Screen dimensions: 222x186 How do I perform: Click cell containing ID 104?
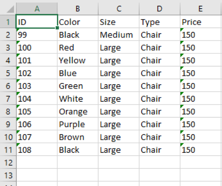pyautogui.click(x=37, y=99)
